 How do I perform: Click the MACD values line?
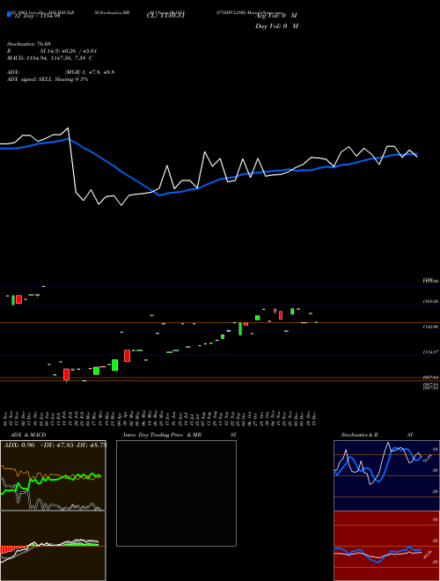click(49, 58)
